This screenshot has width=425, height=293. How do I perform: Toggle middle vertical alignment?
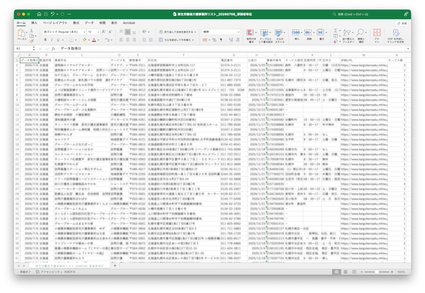tap(128, 32)
